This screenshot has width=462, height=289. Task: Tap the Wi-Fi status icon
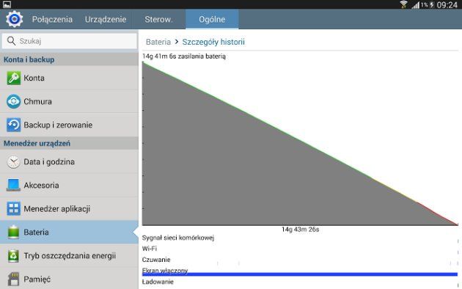pos(403,4)
